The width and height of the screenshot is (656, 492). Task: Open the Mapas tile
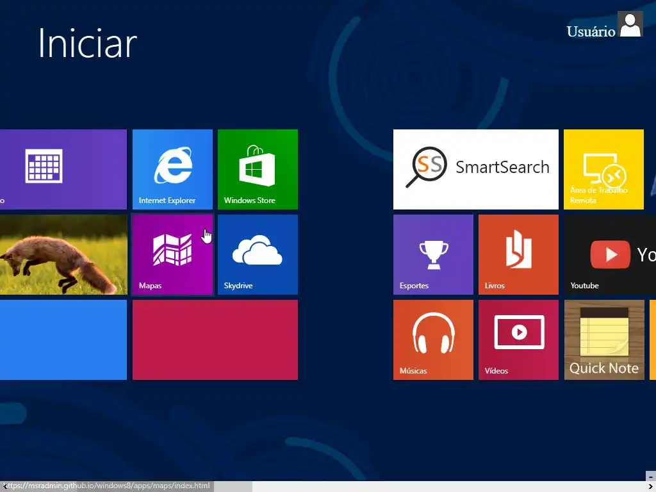[172, 255]
